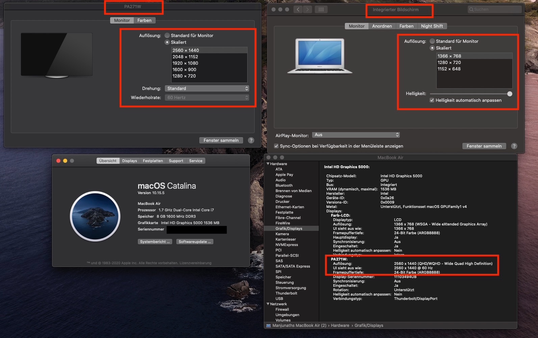The height and width of the screenshot is (338, 538).
Task: Click the computer icon in path bar
Action: (x=268, y=326)
